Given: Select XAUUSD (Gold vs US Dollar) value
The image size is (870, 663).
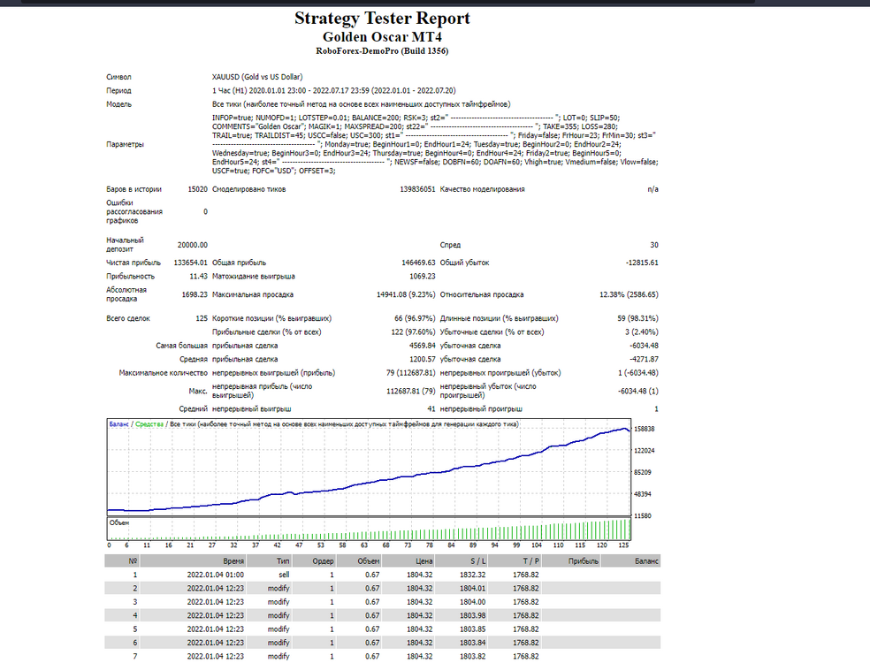Looking at the screenshot, I should tap(257, 77).
